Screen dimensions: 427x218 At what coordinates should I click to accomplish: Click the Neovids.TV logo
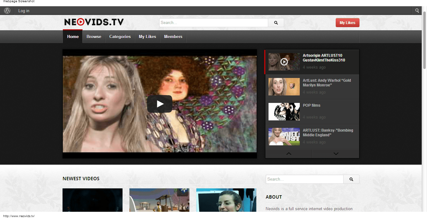click(94, 22)
